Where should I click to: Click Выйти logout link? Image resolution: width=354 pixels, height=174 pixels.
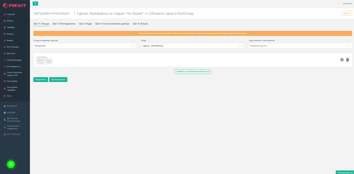pos(348,3)
